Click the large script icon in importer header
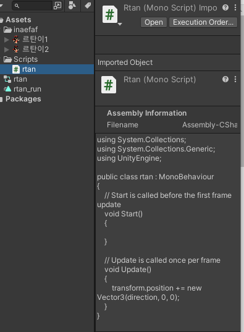 pos(109,14)
